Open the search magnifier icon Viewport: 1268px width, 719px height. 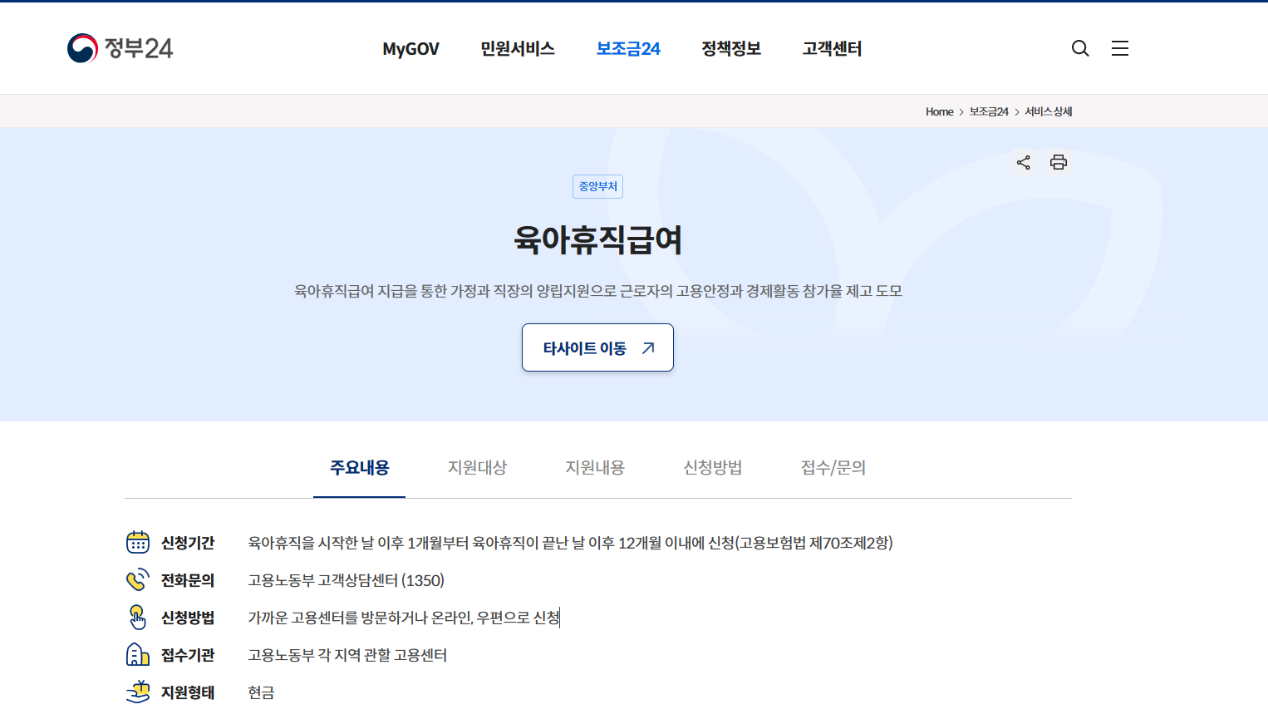[1080, 48]
